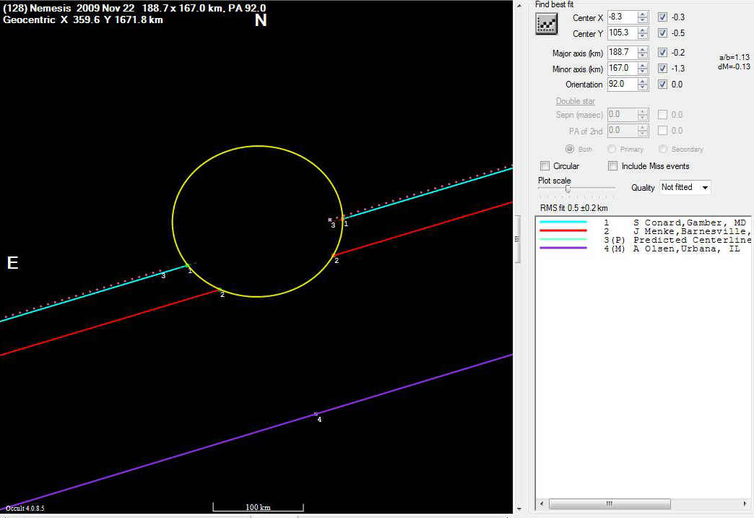Decrease Orientation with its down arrow
754x518 pixels.
[x=643, y=87]
